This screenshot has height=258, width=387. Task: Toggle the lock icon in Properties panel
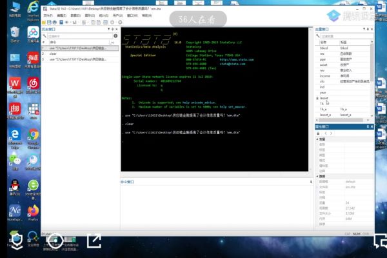pos(318,134)
